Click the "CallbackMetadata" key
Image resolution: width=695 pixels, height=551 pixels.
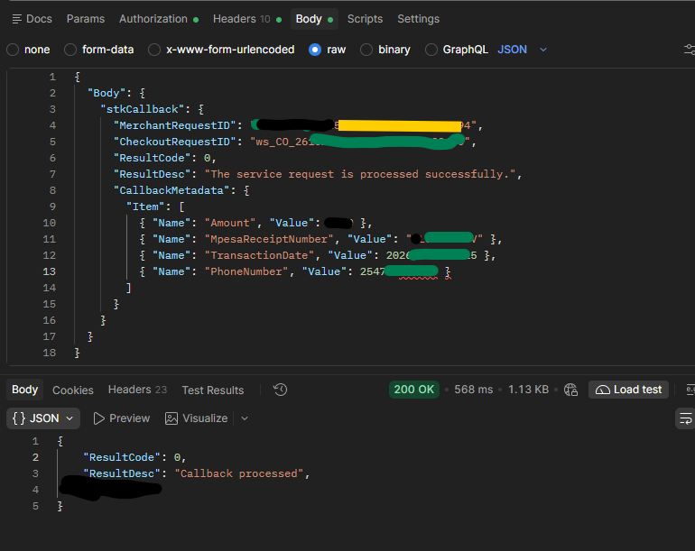(171, 190)
